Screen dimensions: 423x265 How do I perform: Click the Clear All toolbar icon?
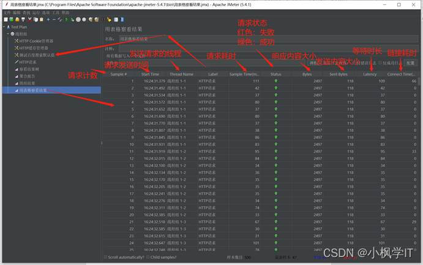(96, 20)
